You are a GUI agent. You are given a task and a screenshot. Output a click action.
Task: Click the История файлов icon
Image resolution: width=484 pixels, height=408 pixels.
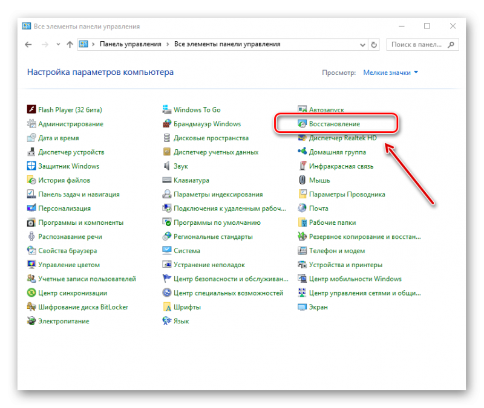(31, 180)
